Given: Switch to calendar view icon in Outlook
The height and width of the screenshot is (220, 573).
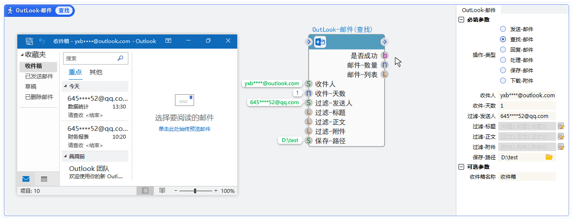Looking at the screenshot, I should coord(44,179).
